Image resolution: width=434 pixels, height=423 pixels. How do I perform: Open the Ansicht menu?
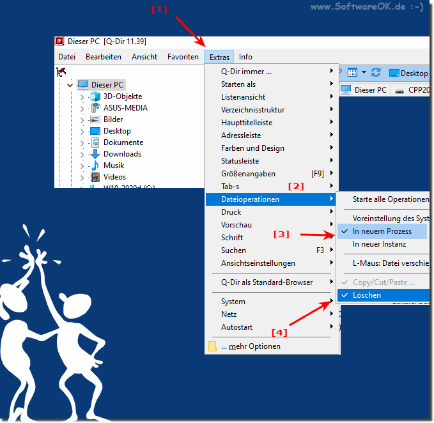point(144,57)
